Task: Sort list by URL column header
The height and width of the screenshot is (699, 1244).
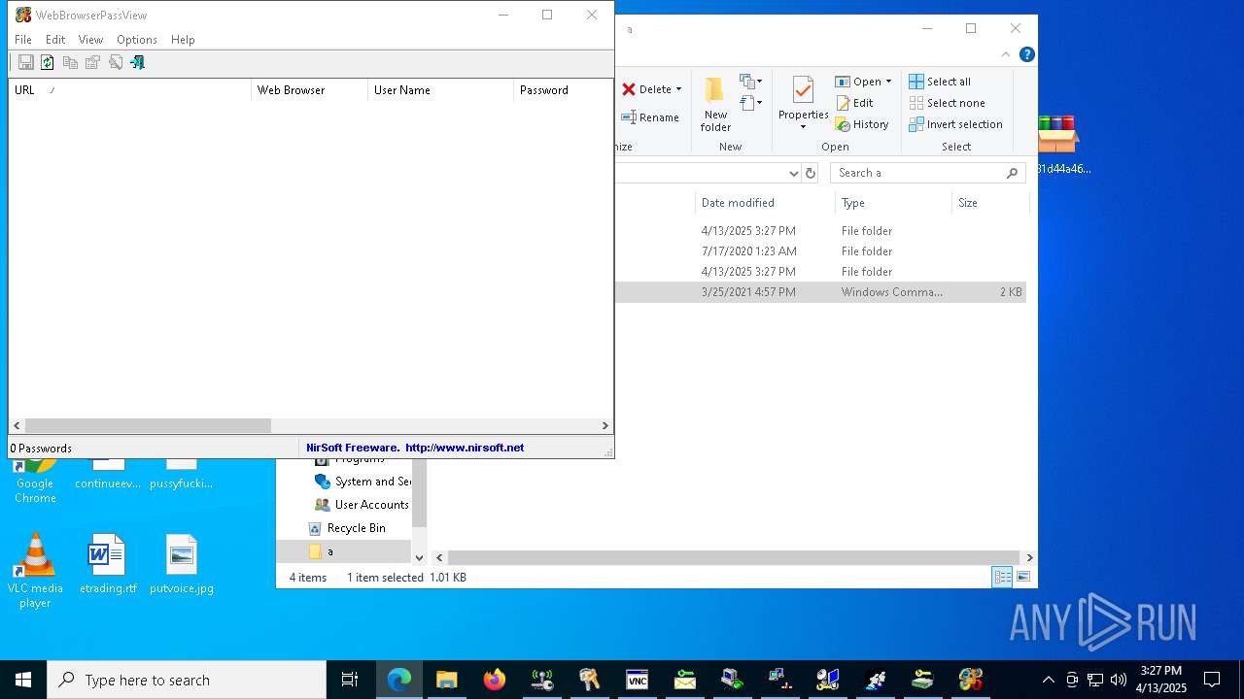Action: click(x=129, y=90)
